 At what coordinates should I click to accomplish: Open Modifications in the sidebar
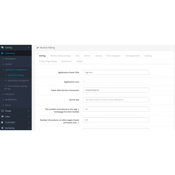point(11,100)
